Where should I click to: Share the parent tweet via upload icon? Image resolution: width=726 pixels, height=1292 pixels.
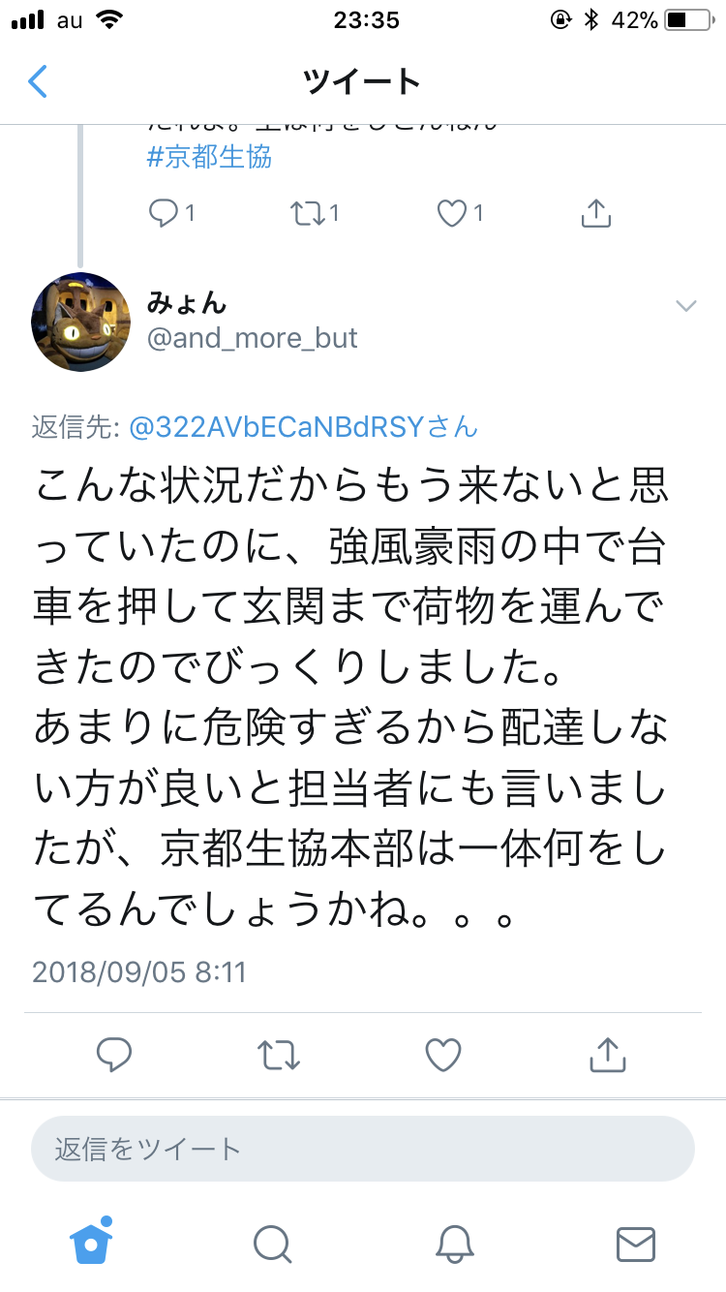tap(596, 212)
